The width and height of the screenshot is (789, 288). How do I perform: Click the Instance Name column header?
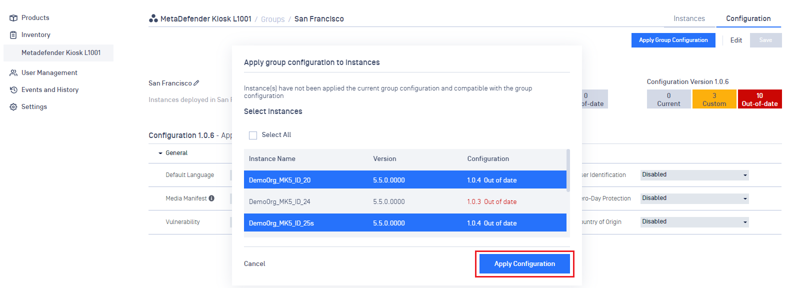point(272,159)
